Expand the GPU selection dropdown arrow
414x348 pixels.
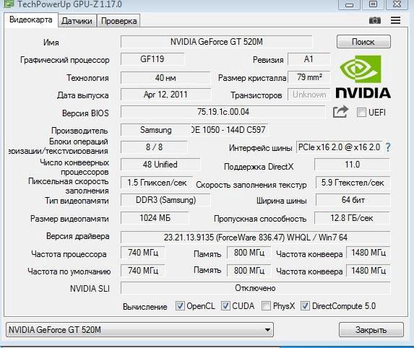tap(267, 330)
